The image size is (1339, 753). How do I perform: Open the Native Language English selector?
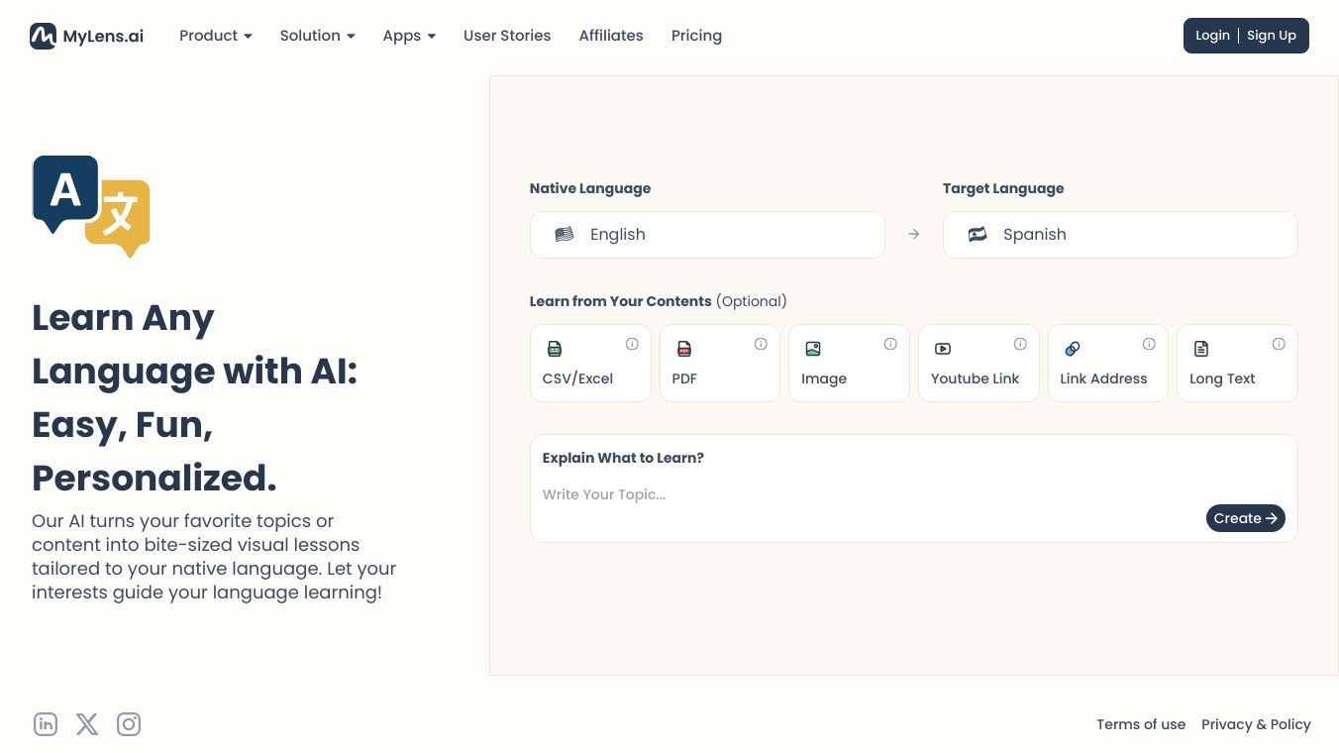click(707, 235)
